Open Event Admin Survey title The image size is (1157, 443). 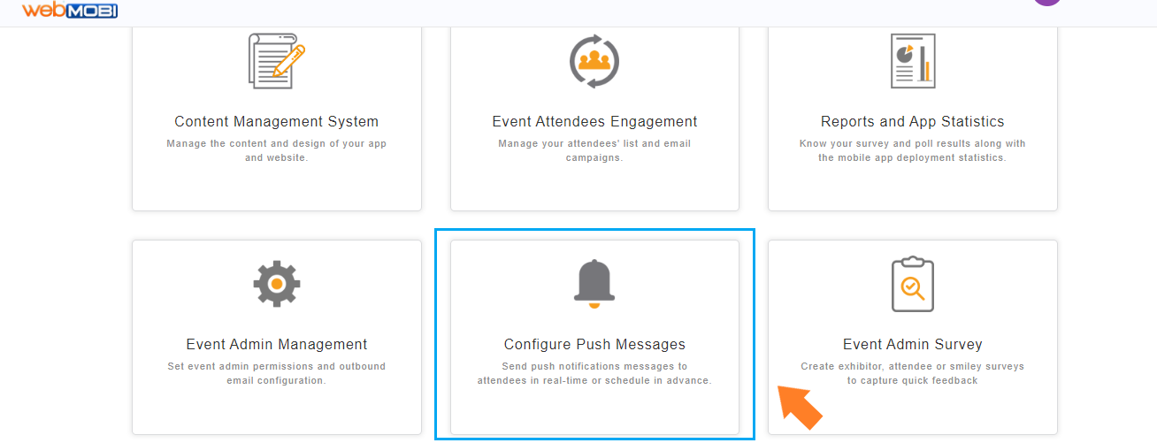913,345
